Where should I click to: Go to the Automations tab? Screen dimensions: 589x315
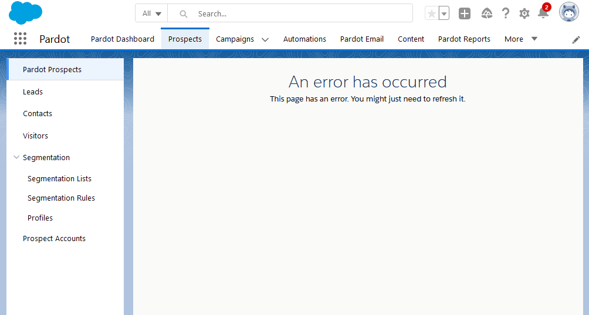pos(304,39)
